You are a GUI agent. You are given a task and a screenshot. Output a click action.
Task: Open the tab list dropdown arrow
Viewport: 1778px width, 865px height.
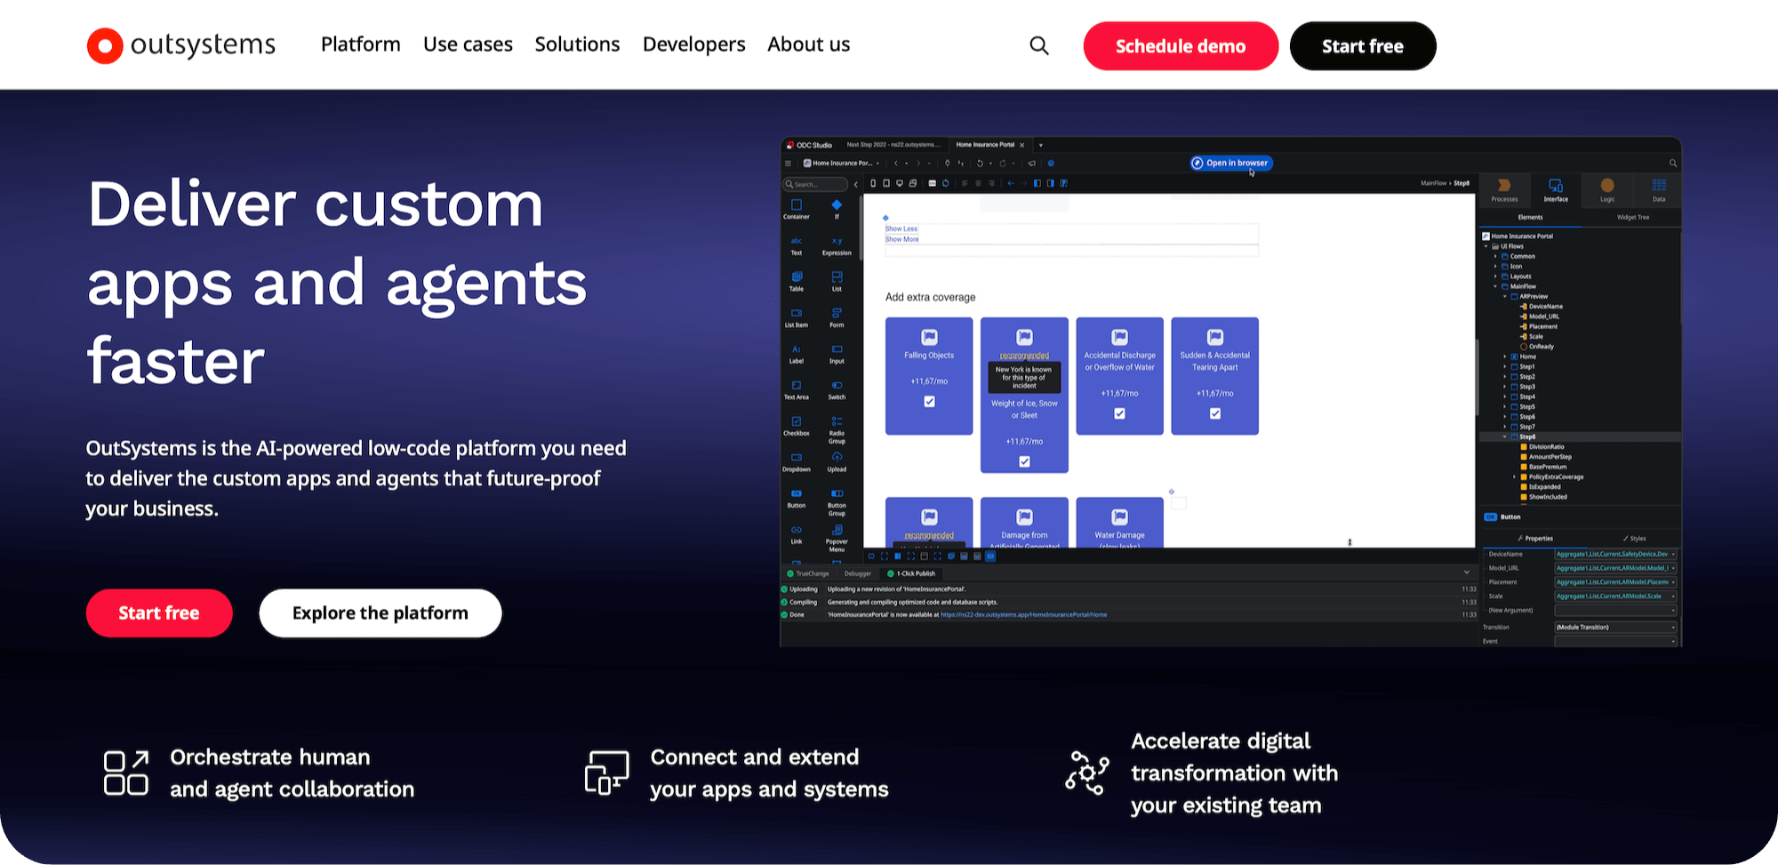1041,145
